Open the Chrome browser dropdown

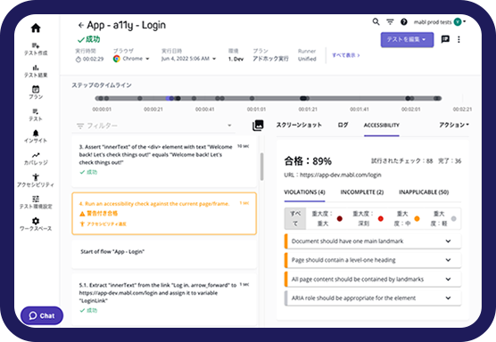(x=132, y=59)
